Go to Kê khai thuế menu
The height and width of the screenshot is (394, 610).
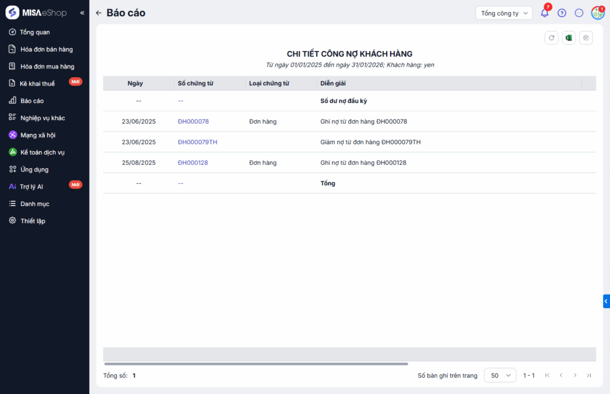coord(37,83)
